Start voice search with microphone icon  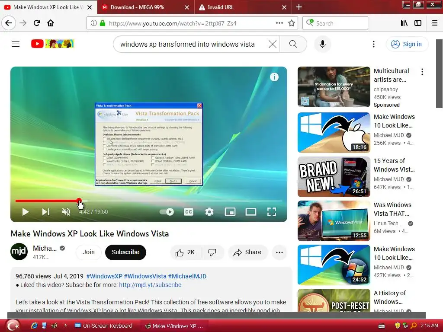pyautogui.click(x=322, y=44)
